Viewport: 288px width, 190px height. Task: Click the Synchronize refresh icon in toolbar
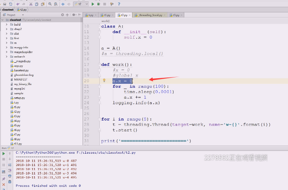point(11,4)
